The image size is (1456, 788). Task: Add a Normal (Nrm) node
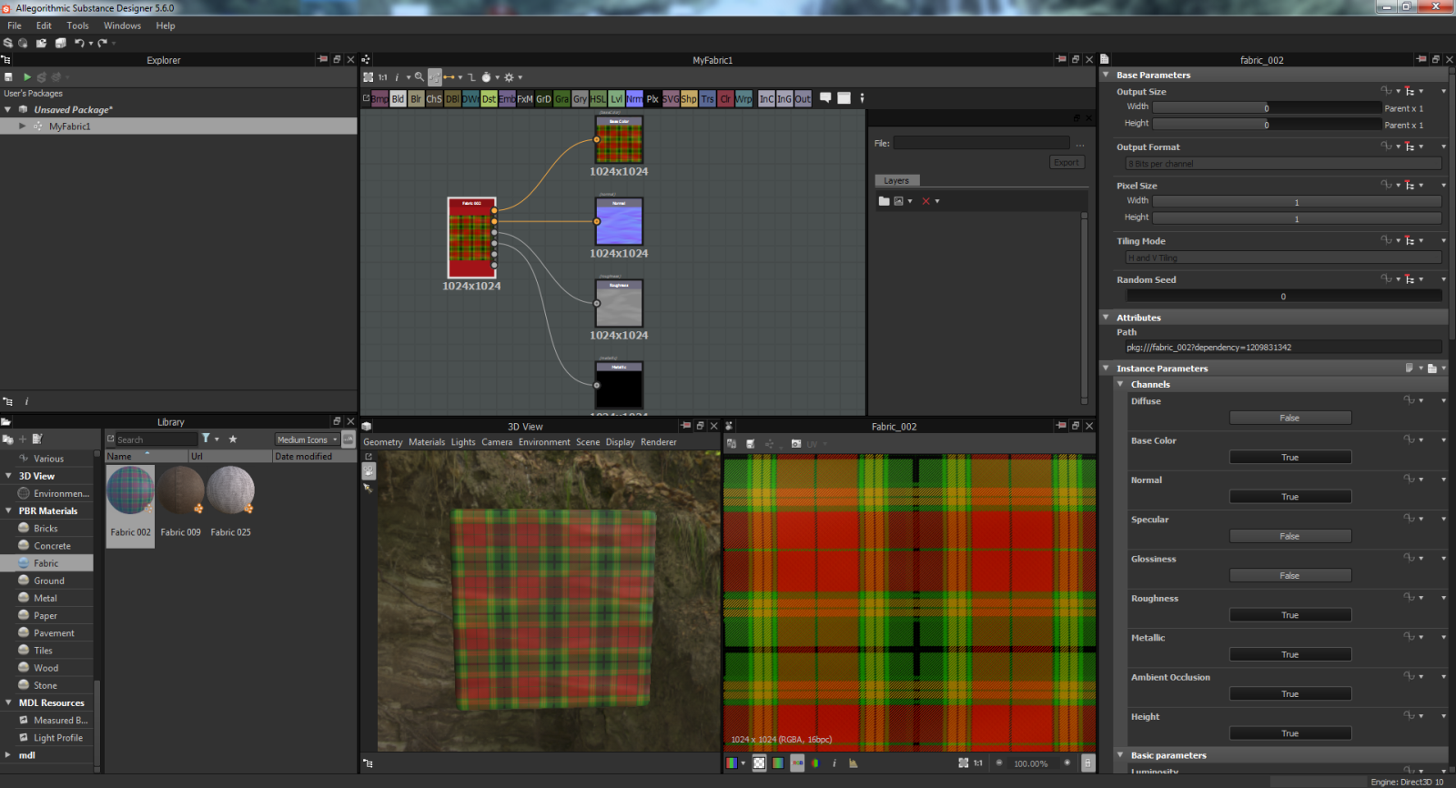[634, 98]
